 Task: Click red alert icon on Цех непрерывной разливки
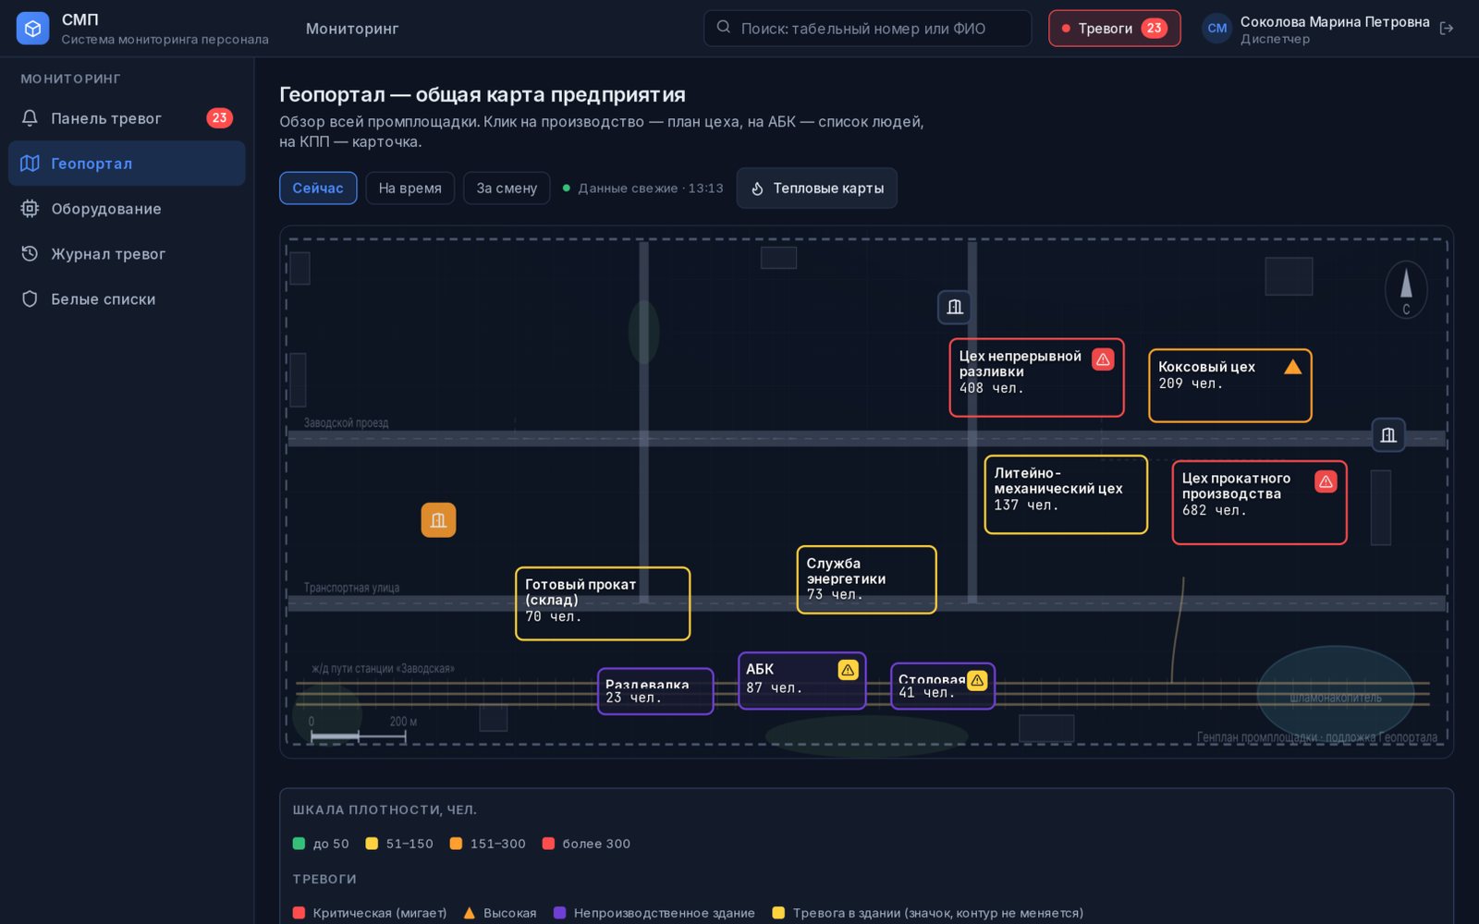point(1103,359)
